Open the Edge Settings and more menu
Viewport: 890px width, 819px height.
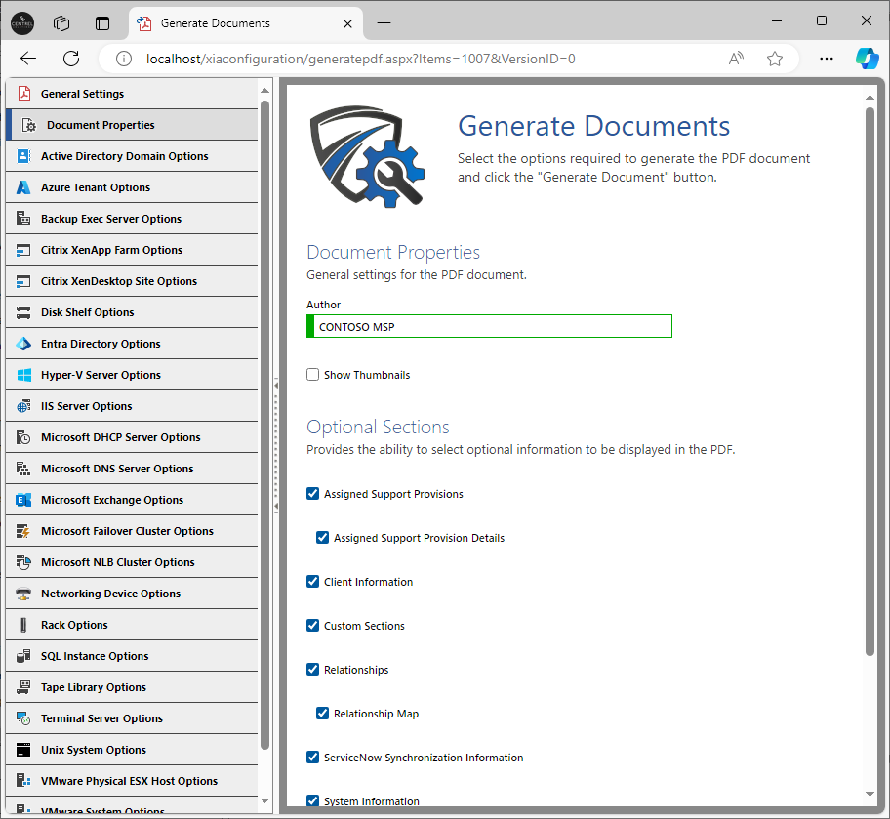click(827, 59)
